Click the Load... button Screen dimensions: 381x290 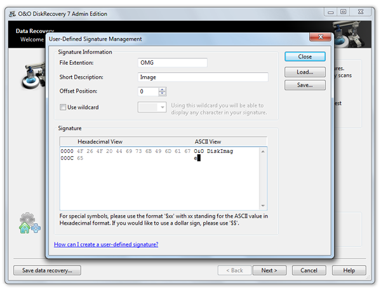point(305,72)
